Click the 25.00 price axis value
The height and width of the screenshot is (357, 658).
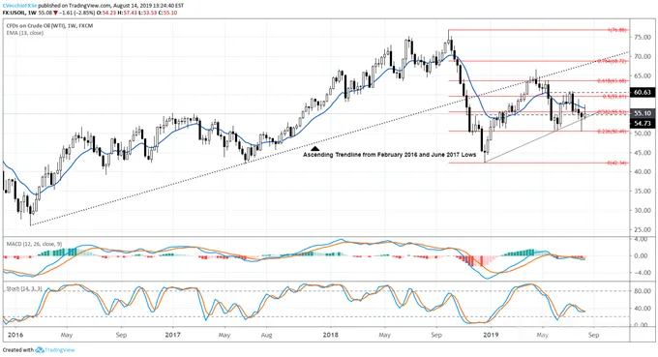click(643, 230)
